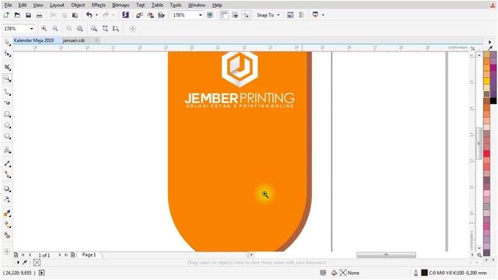Undo the last action
Image resolution: width=498 pixels, height=280 pixels.
click(89, 15)
